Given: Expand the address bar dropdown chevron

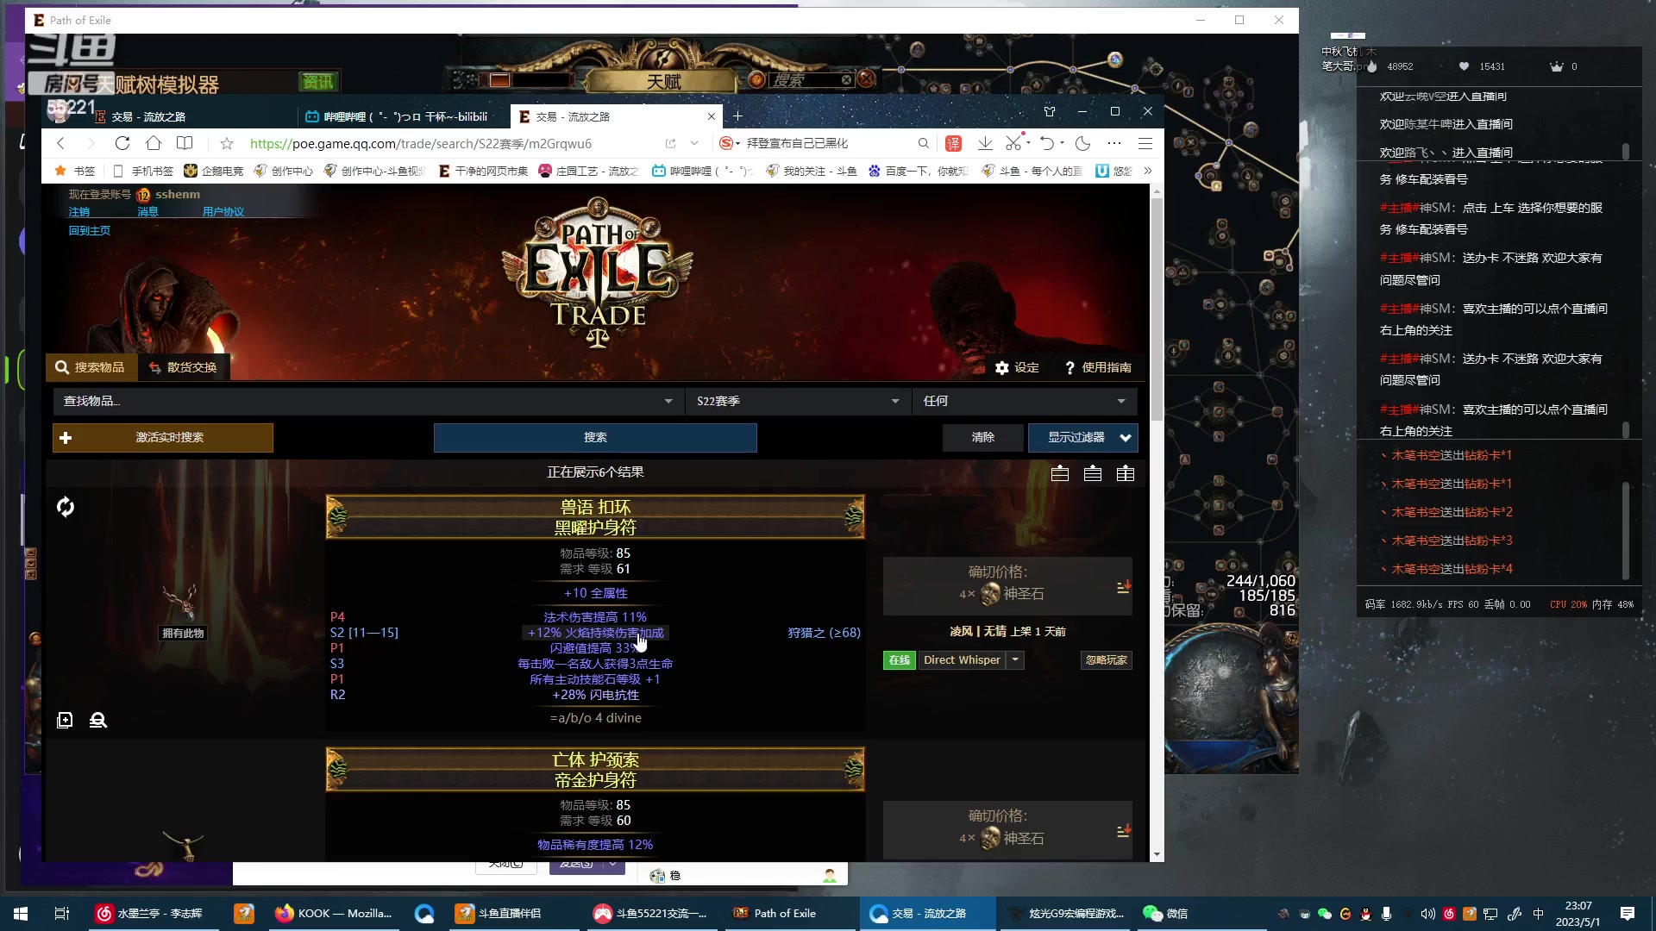Looking at the screenshot, I should [x=694, y=143].
